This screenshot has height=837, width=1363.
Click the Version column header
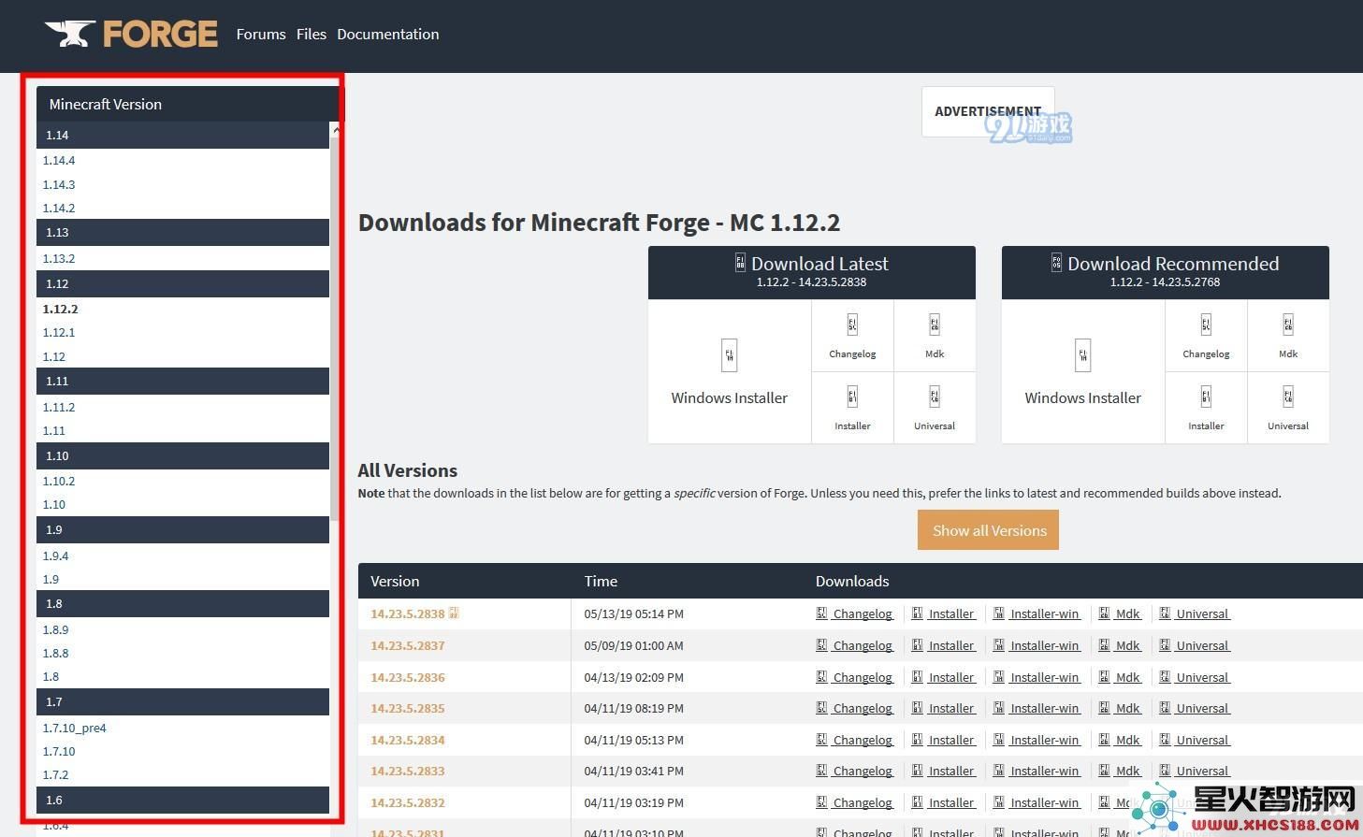pos(395,581)
